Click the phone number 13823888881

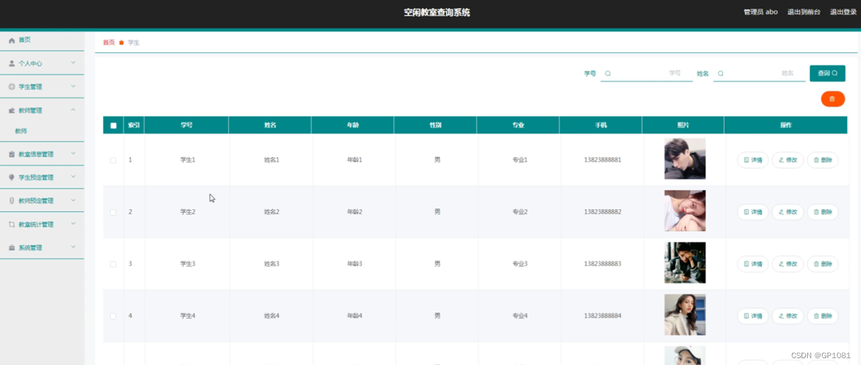coord(603,160)
